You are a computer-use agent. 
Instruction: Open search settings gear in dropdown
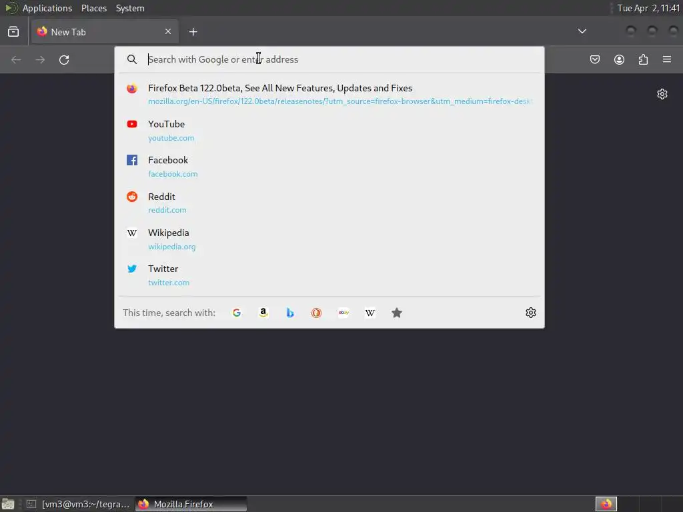point(530,313)
